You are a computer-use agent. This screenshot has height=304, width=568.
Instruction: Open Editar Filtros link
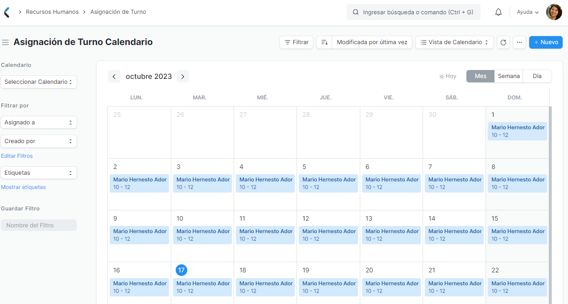[x=17, y=156]
